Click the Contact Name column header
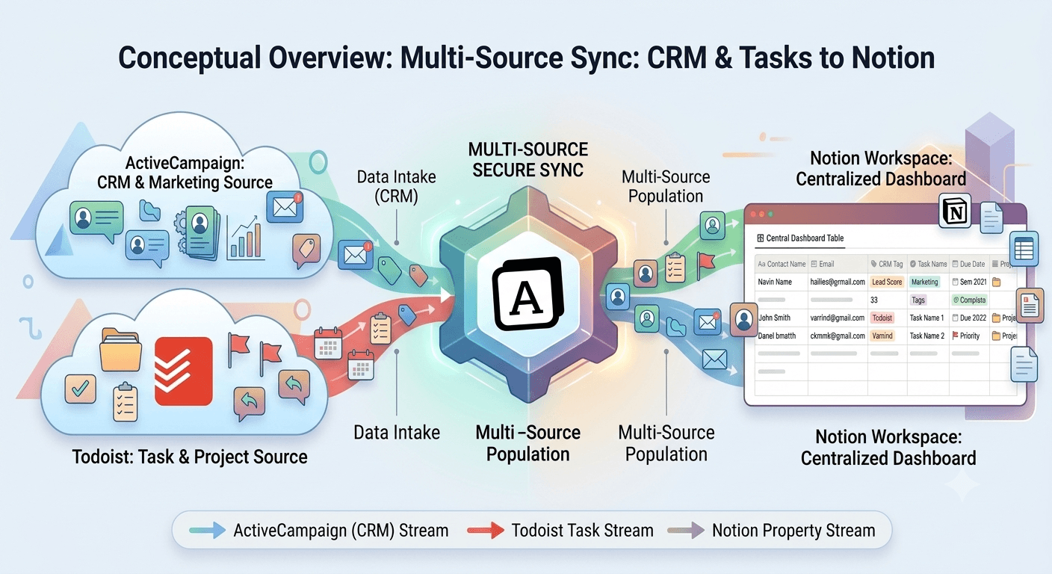 (782, 264)
